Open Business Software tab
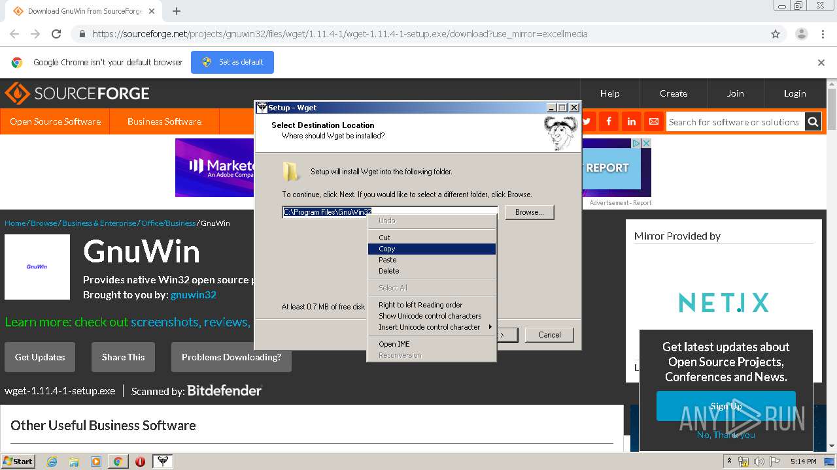837x470 pixels. [x=165, y=121]
